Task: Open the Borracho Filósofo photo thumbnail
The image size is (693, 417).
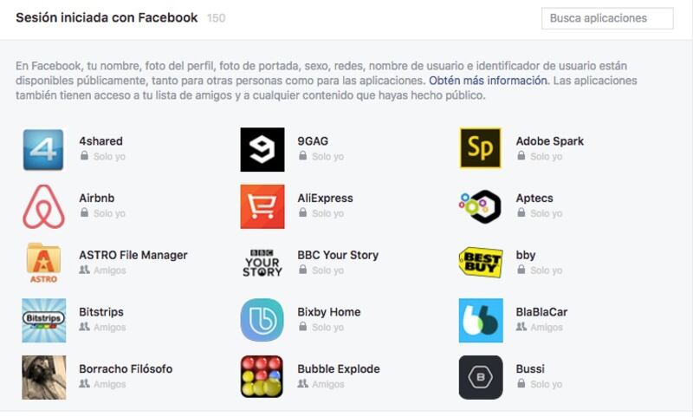Action: (44, 377)
